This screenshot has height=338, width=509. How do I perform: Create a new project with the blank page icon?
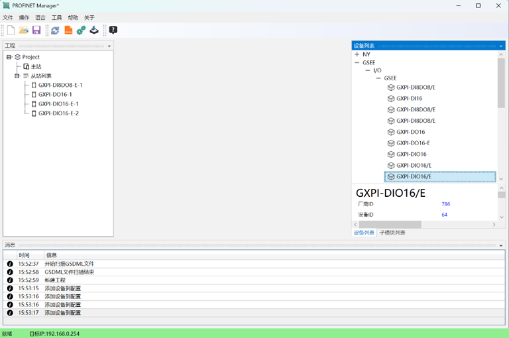click(x=11, y=30)
